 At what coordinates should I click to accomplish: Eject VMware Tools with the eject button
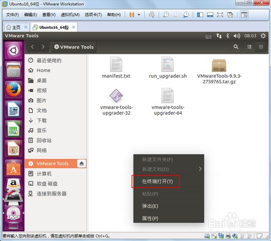81,163
